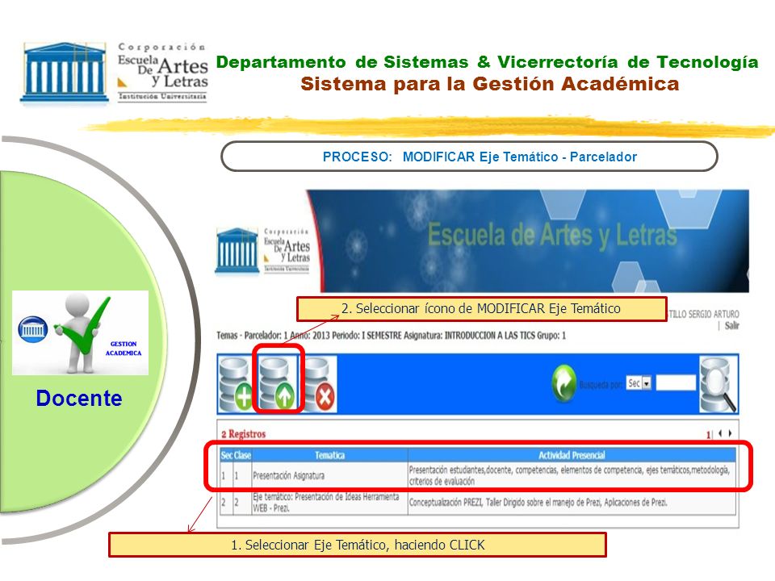775x581 pixels.
Task: Select the Presentación Asignatura row
Action: point(478,475)
